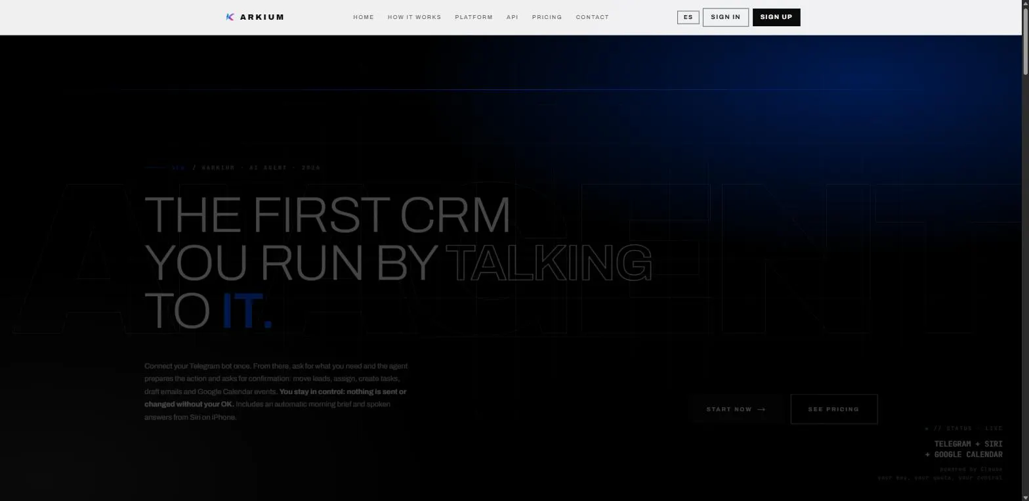Click the outlined word "TALKING"
1029x501 pixels.
click(549, 262)
